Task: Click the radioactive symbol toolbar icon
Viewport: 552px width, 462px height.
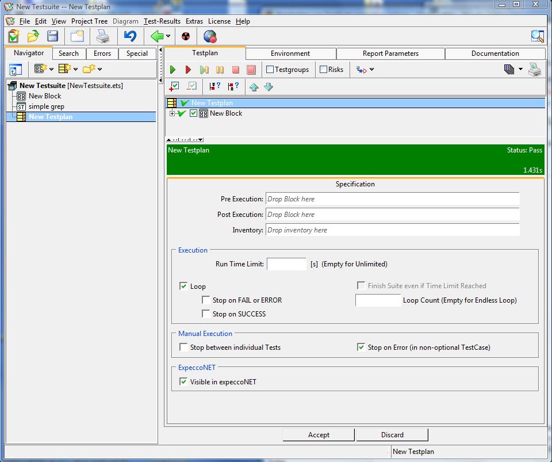Action: pyautogui.click(x=185, y=36)
